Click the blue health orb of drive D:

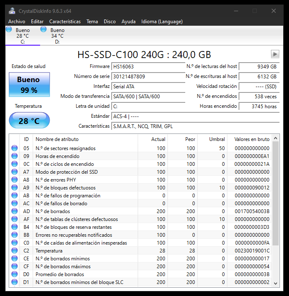(x=43, y=29)
